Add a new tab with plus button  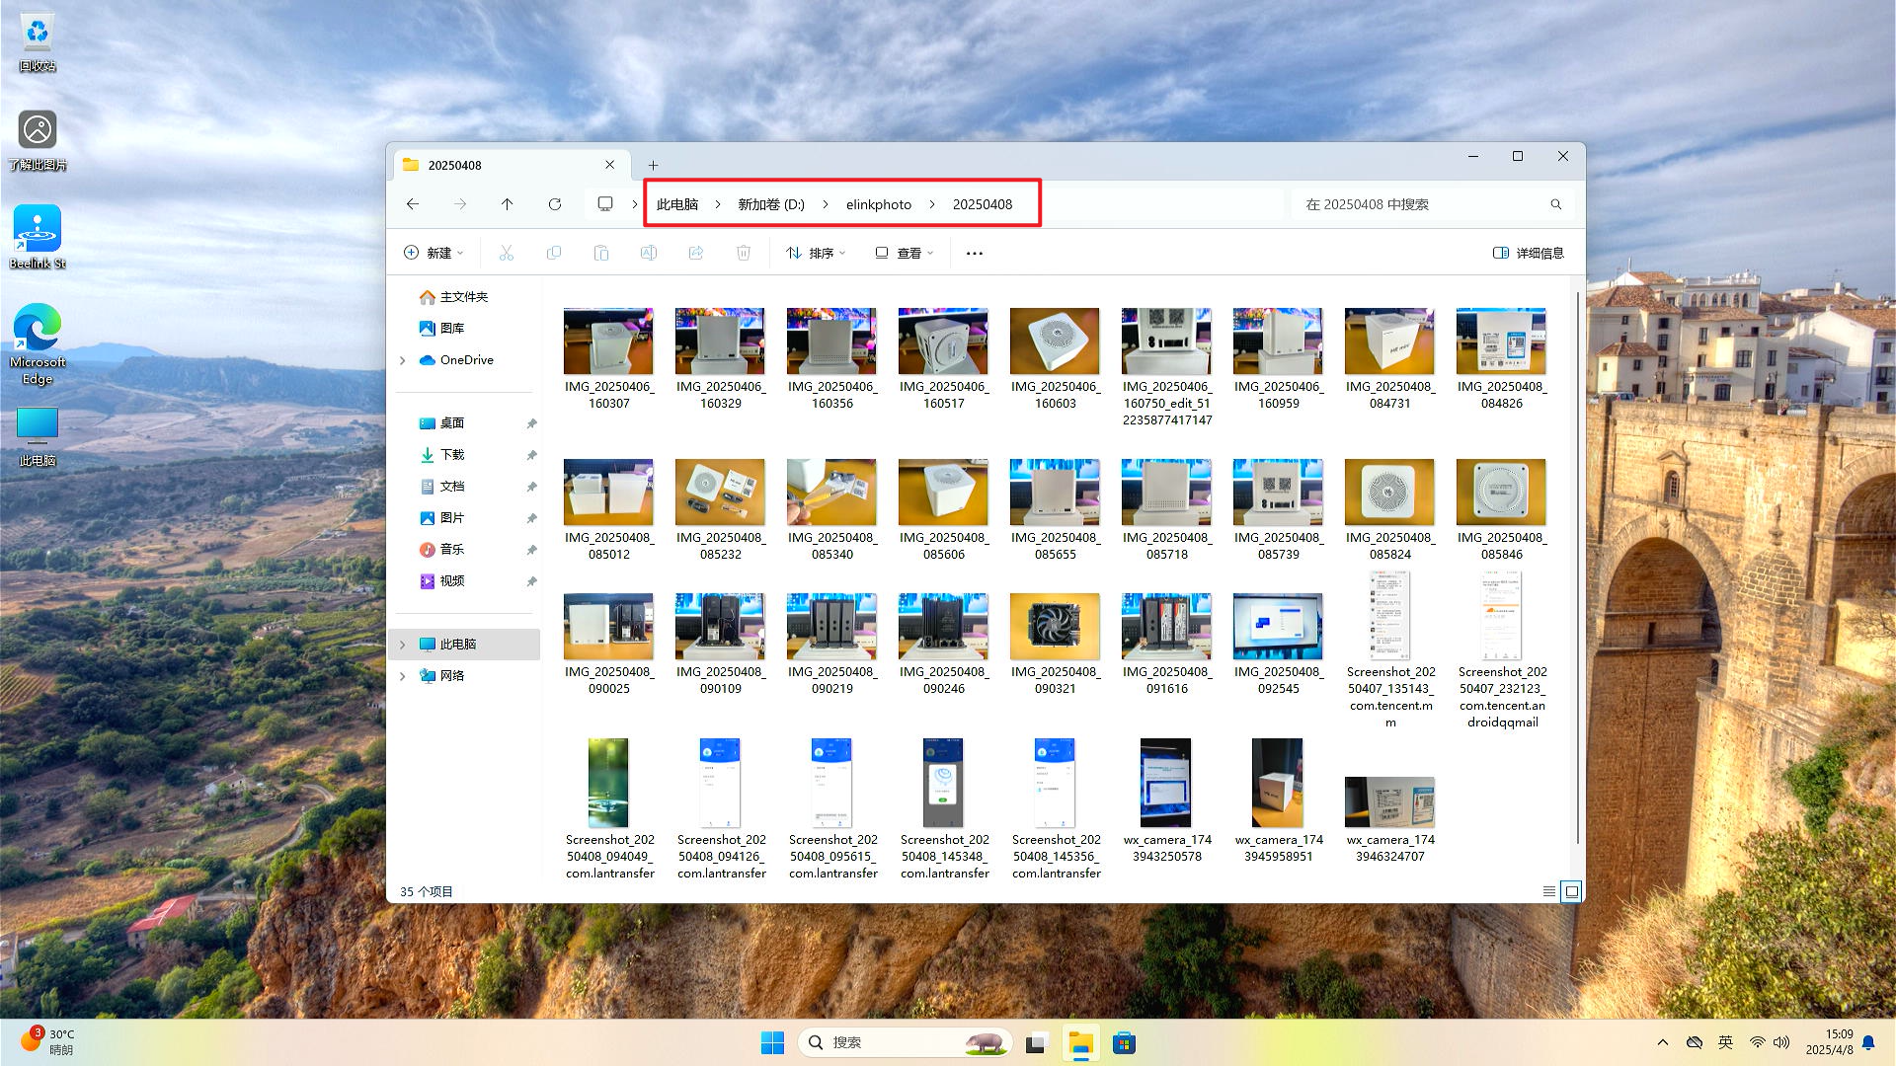[x=653, y=165]
